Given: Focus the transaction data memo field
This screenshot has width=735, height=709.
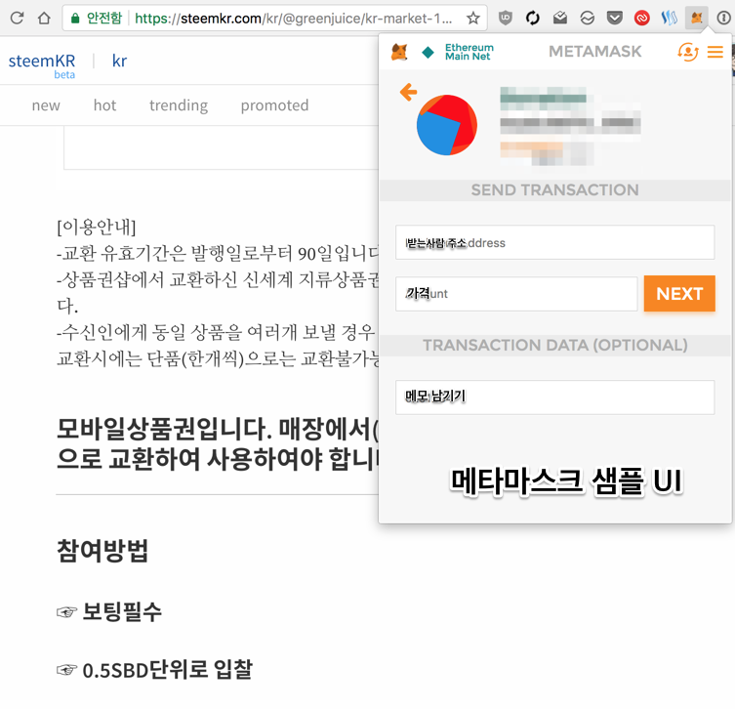Looking at the screenshot, I should click(x=555, y=397).
